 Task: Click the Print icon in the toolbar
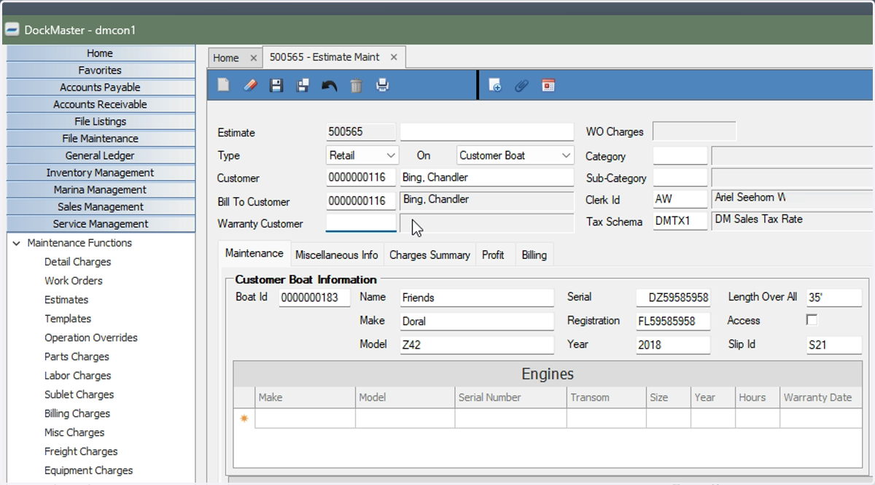click(382, 85)
